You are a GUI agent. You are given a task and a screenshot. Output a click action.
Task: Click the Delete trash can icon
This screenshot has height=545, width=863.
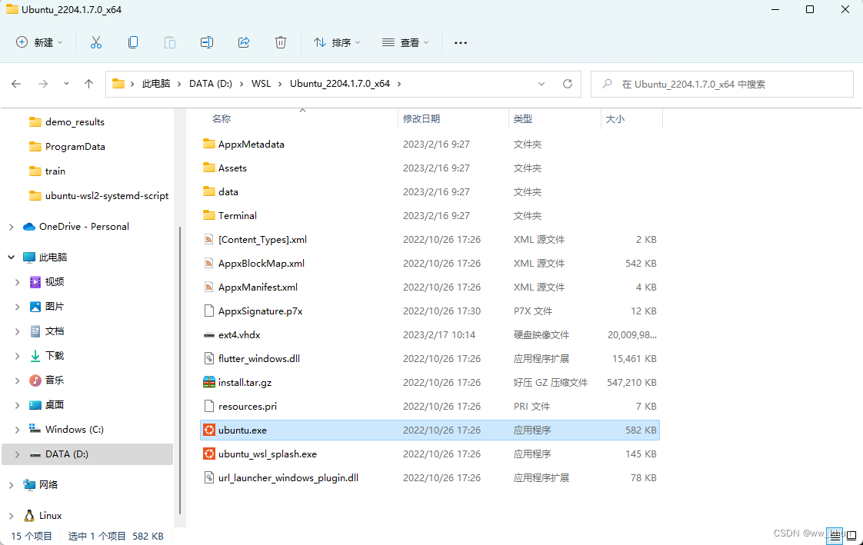281,42
